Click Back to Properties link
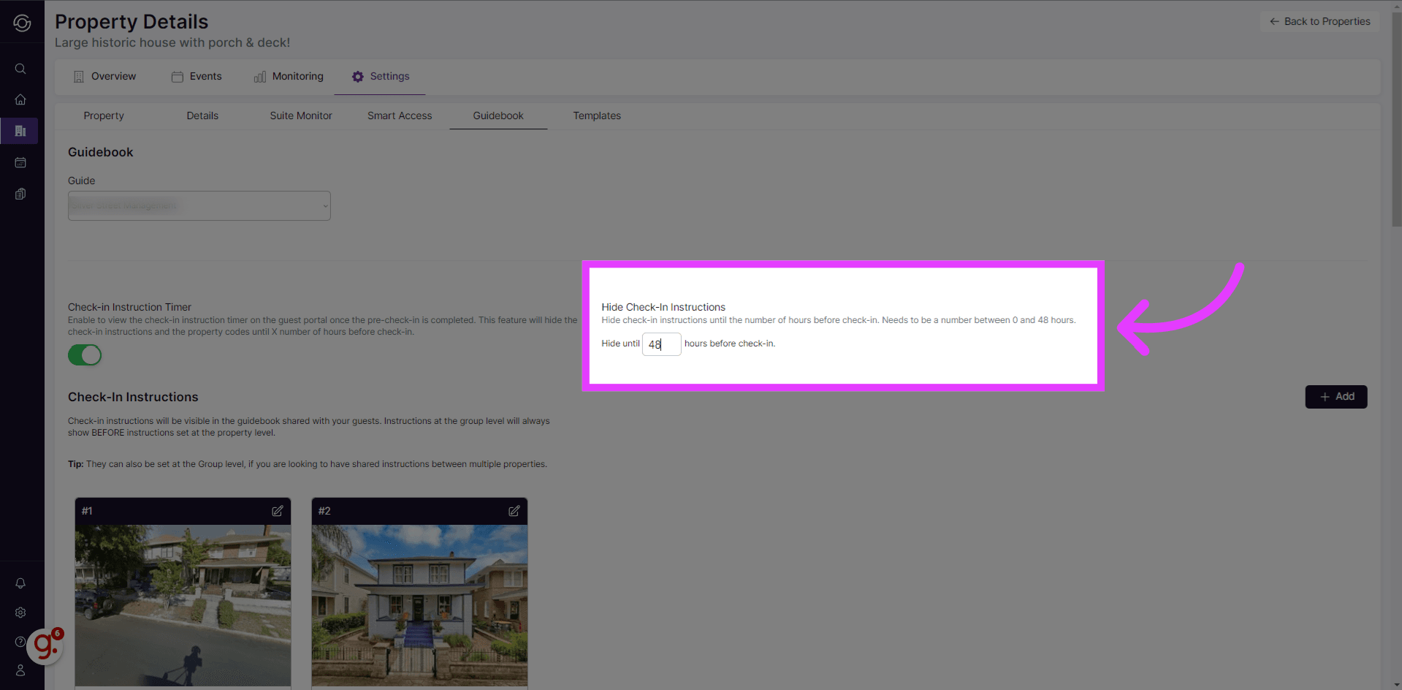Screen dimensions: 1402x690 pos(1319,21)
